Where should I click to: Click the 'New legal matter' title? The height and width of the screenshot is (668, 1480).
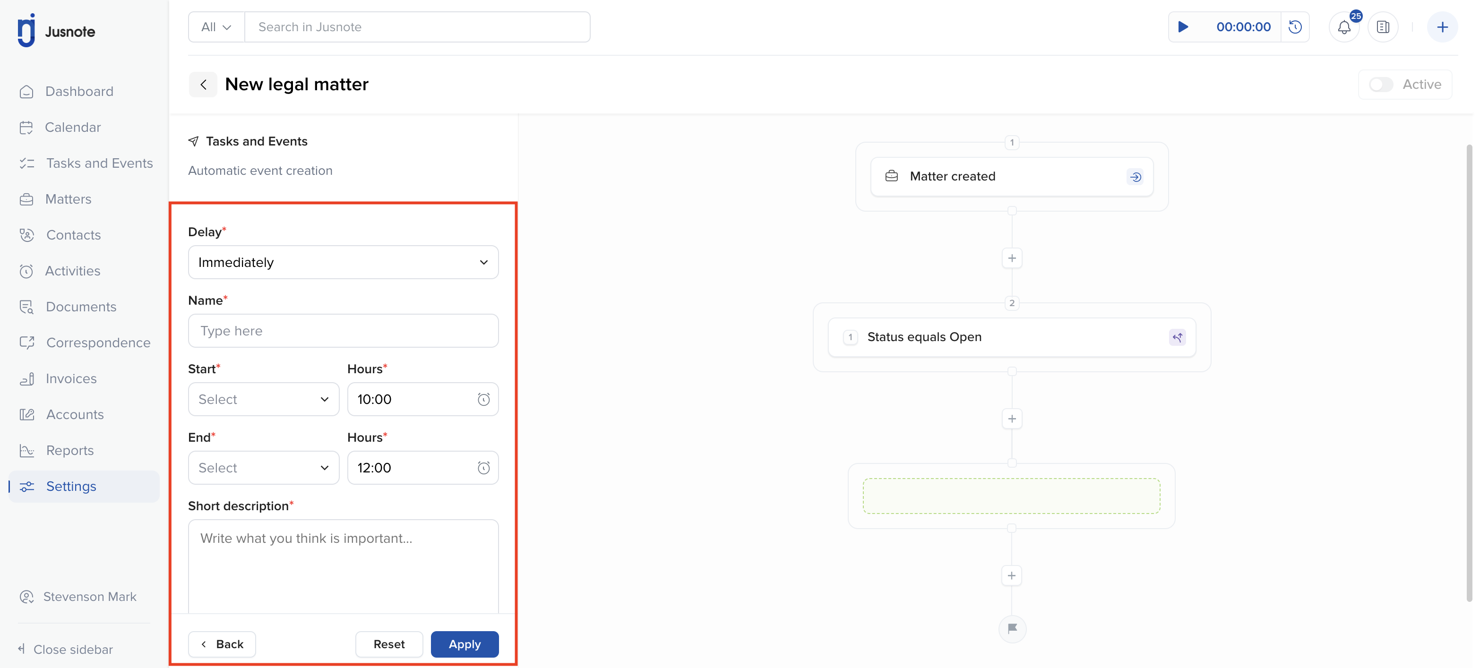296,85
